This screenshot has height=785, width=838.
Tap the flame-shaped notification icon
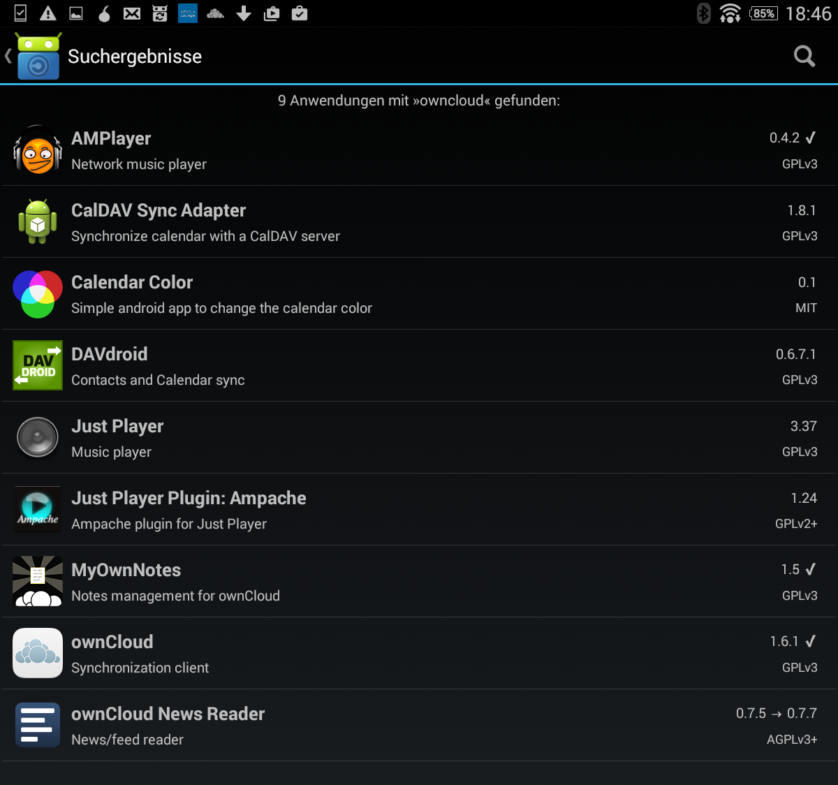pos(104,13)
